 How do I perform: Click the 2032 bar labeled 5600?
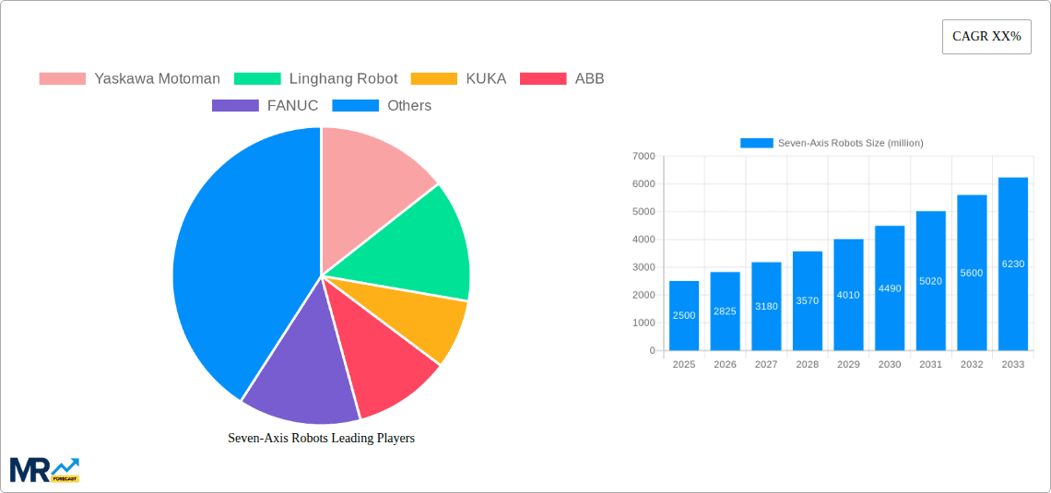click(972, 273)
